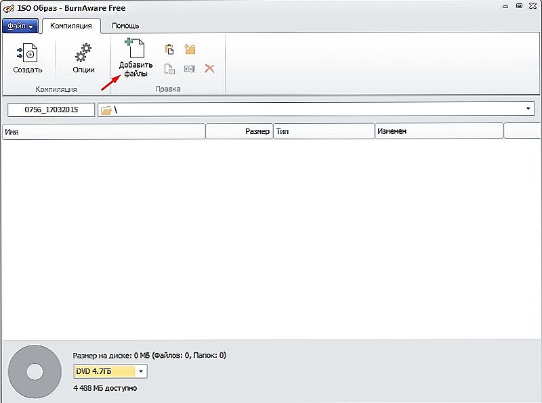542x403 pixels.
Task: Click the paste clipboard icon
Action: point(169,49)
